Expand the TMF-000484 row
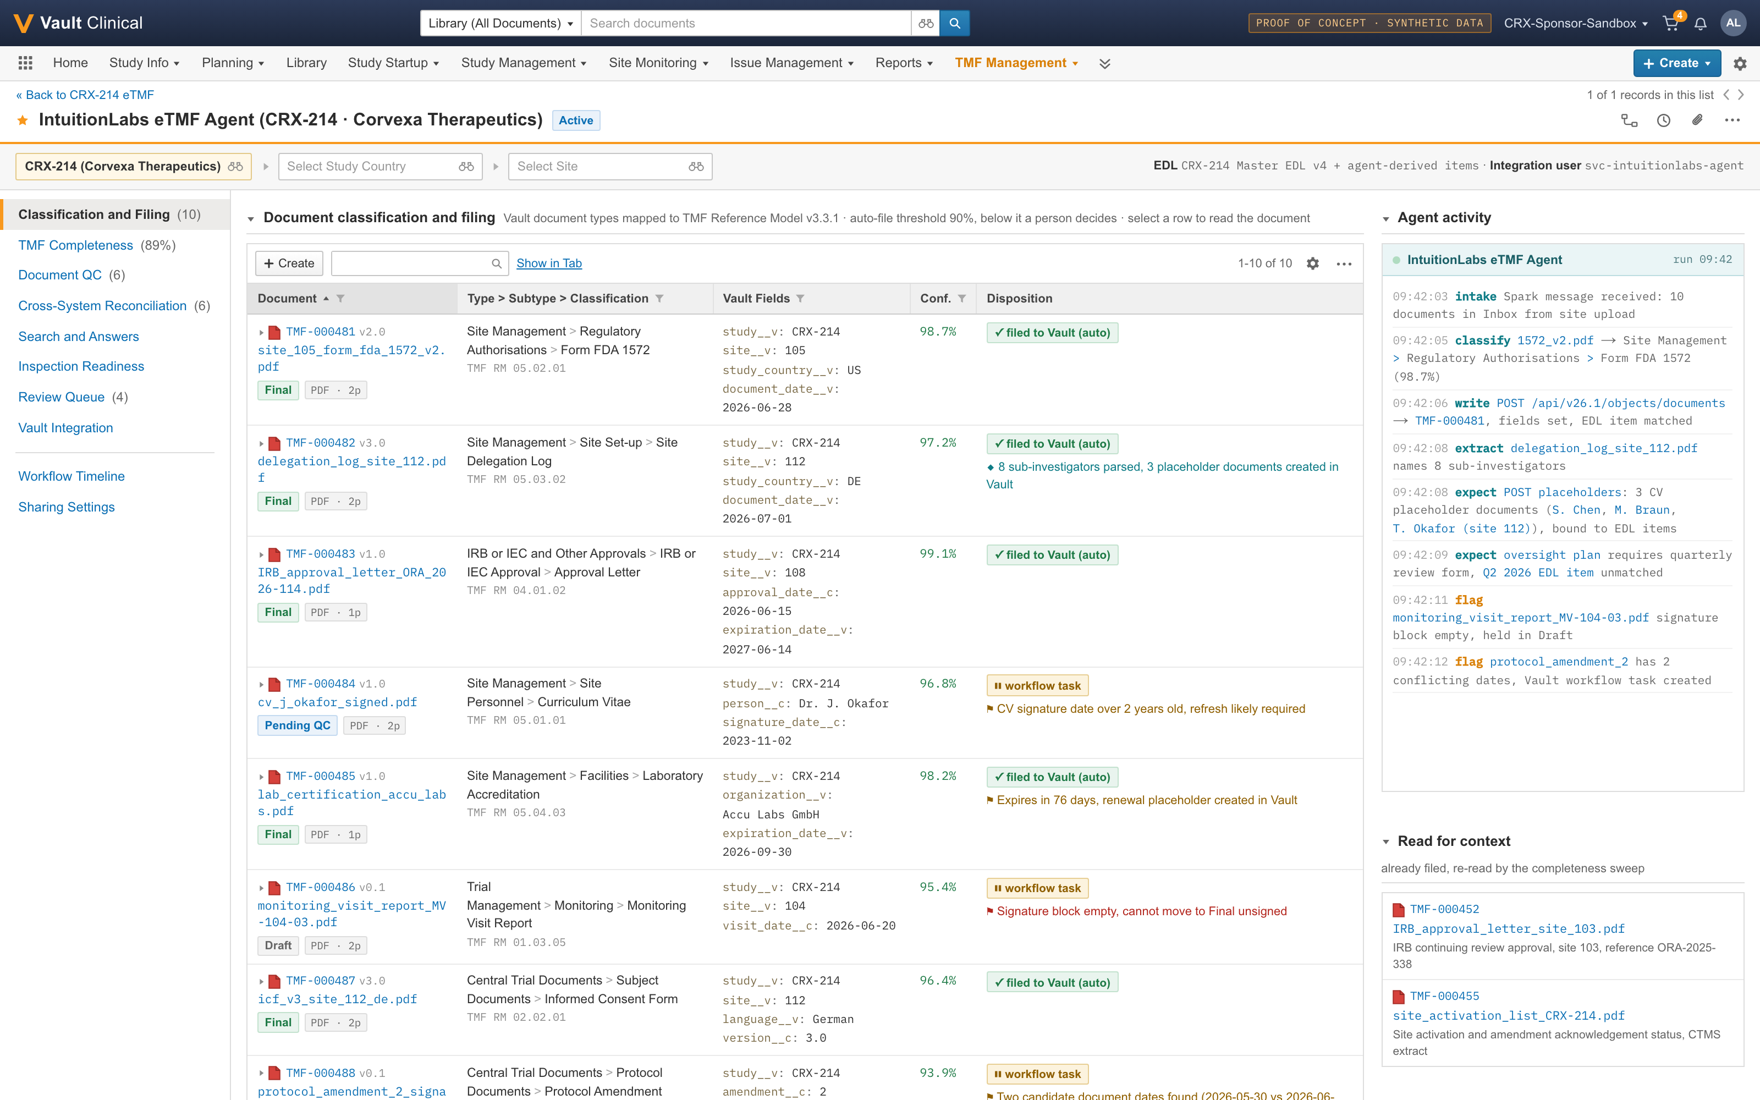 point(261,685)
